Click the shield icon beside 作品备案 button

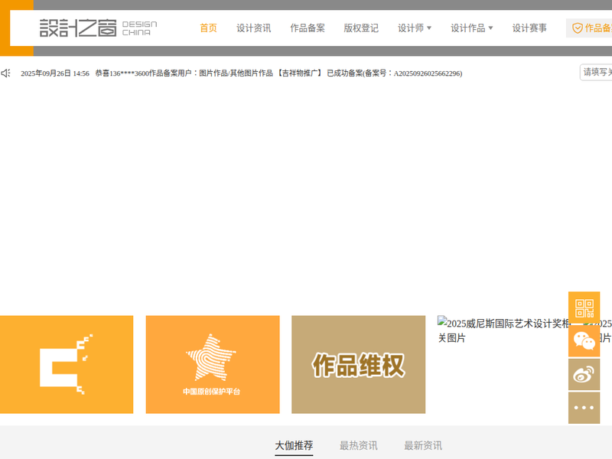pos(578,28)
